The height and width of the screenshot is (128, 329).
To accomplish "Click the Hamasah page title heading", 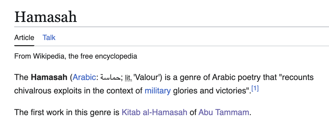I will tap(46, 17).
